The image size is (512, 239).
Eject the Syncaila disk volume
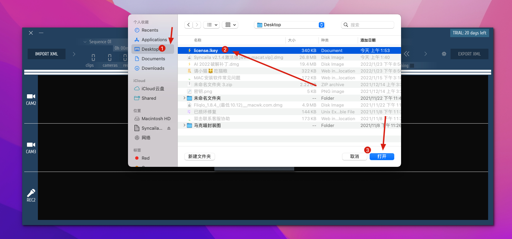[x=169, y=128]
